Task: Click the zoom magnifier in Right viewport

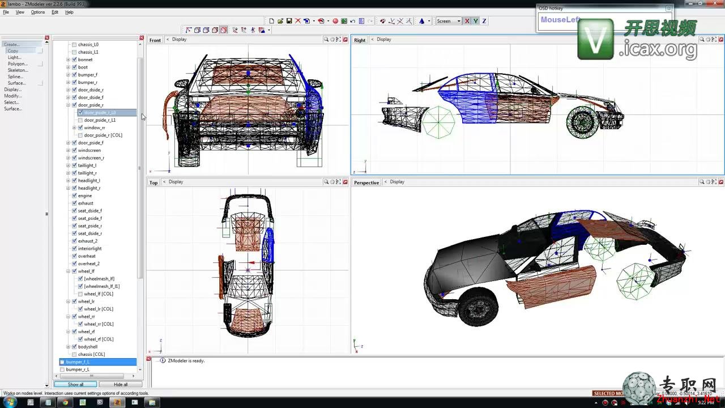Action: [702, 40]
